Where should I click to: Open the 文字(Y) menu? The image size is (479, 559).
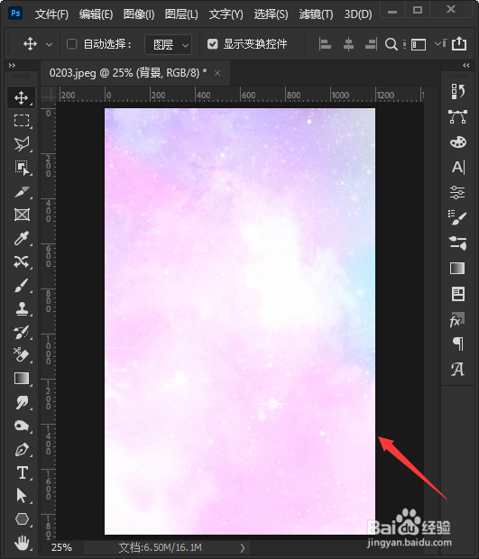click(x=226, y=14)
